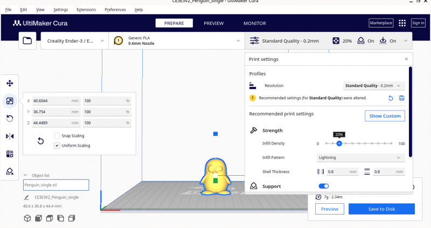Viewport: 431px width, 228px height.
Task: Reset the scale with the undo arrow
Action: pyautogui.click(x=40, y=141)
